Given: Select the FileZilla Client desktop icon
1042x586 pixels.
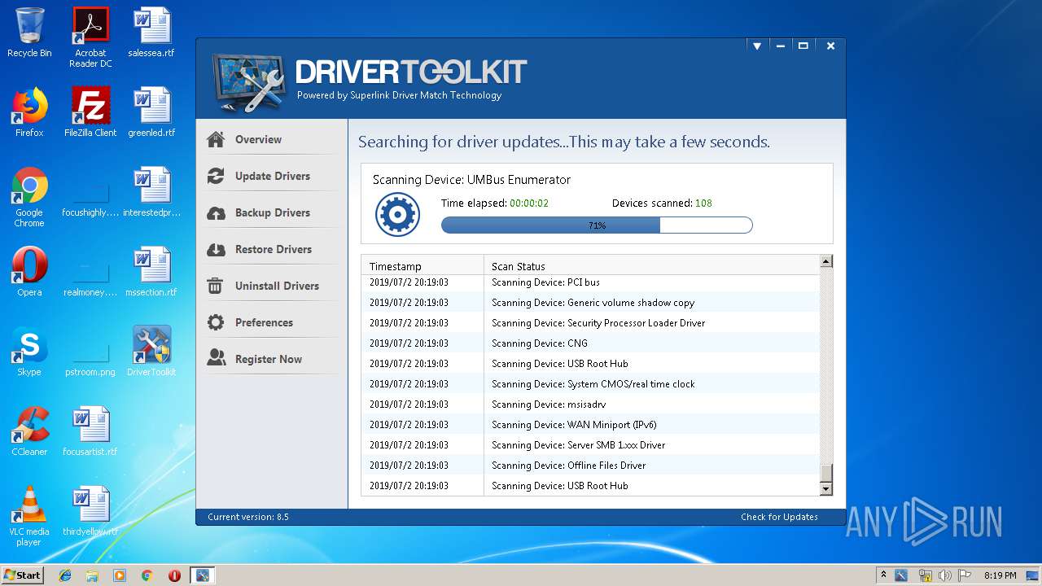Looking at the screenshot, I should [x=90, y=112].
